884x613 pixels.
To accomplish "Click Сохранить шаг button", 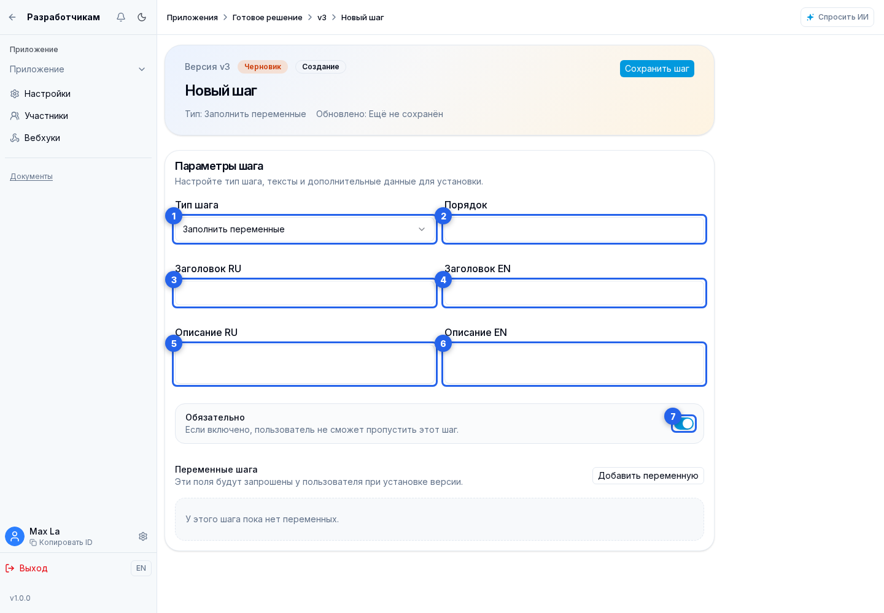I will (657, 69).
